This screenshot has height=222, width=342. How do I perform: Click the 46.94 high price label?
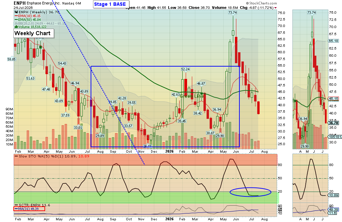(x=75, y=83)
